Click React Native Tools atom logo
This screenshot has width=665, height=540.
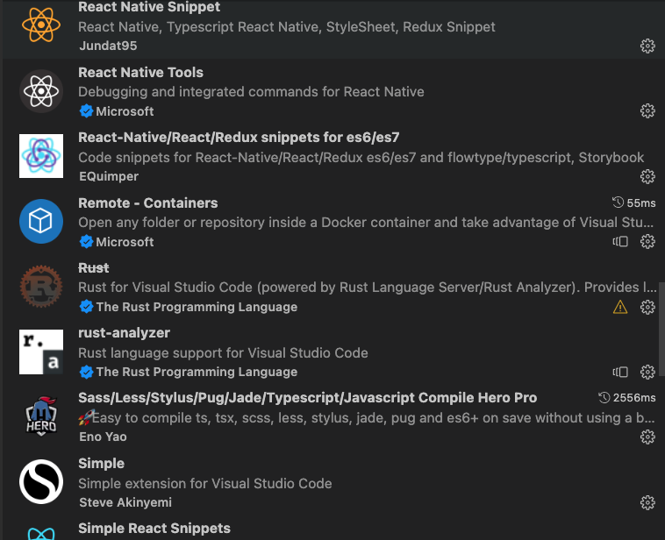(x=41, y=91)
